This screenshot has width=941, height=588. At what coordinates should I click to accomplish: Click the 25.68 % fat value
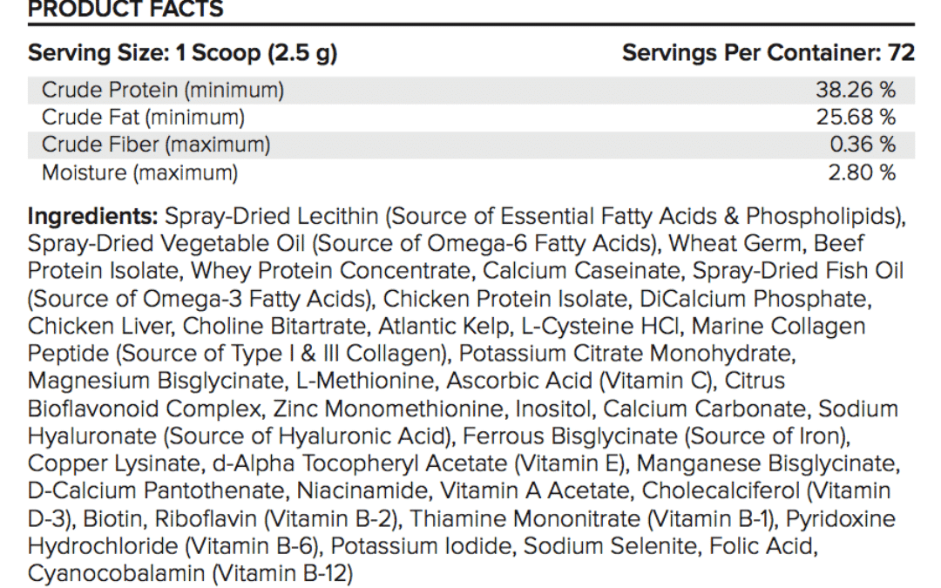pyautogui.click(x=856, y=118)
